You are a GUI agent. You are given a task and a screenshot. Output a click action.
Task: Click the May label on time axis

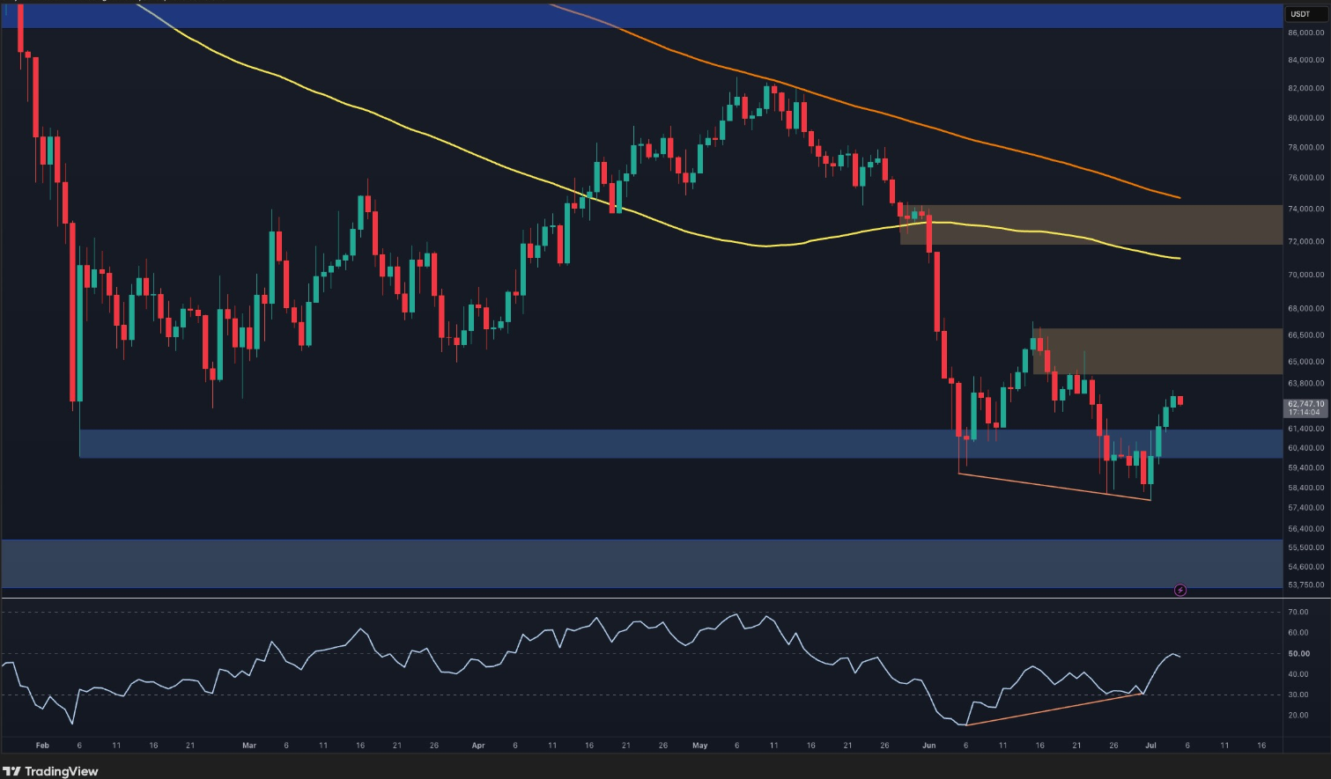(x=700, y=746)
